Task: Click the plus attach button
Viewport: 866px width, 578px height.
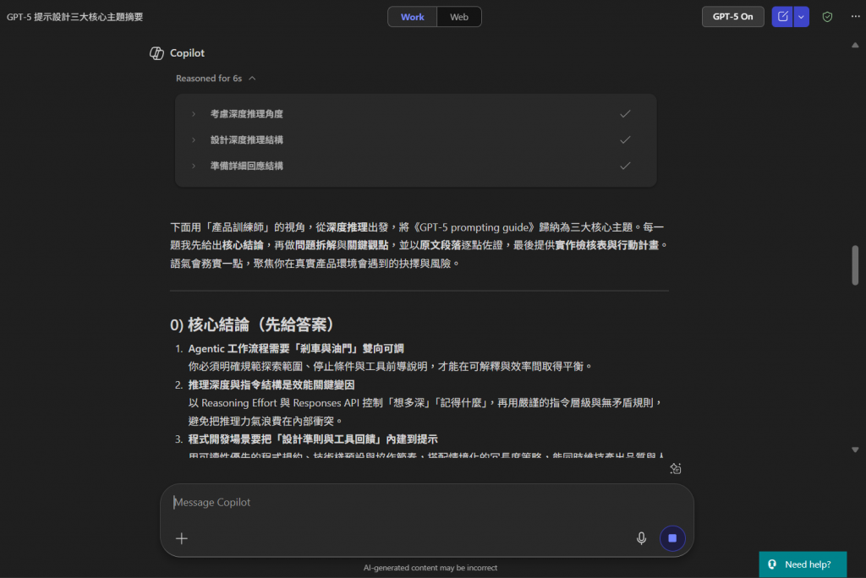Action: click(x=182, y=538)
